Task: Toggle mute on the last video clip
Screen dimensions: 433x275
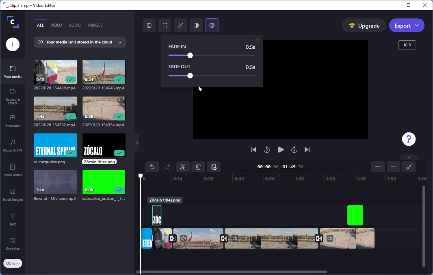Action: coord(330,238)
